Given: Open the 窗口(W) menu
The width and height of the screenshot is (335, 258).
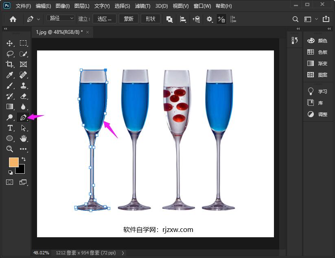Looking at the screenshot, I should point(202,6).
